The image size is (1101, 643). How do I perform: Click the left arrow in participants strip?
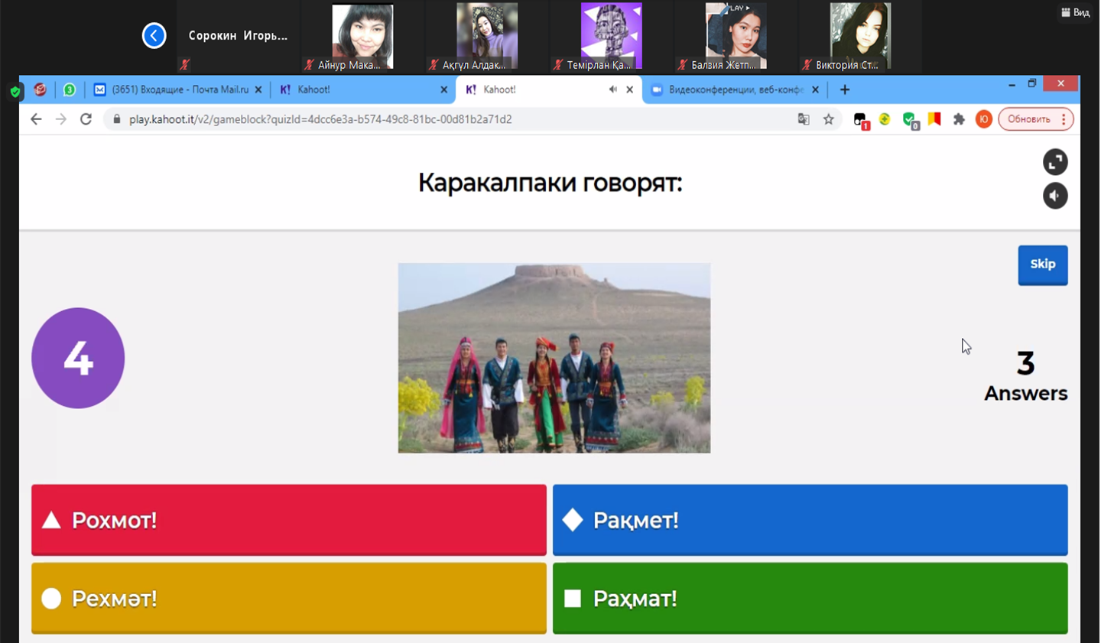[x=154, y=35]
